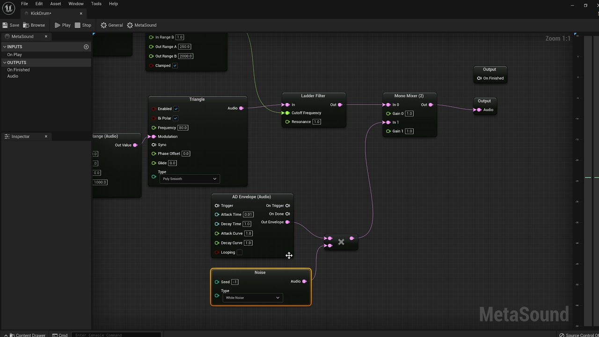Add a new input with plus icon

click(x=86, y=47)
